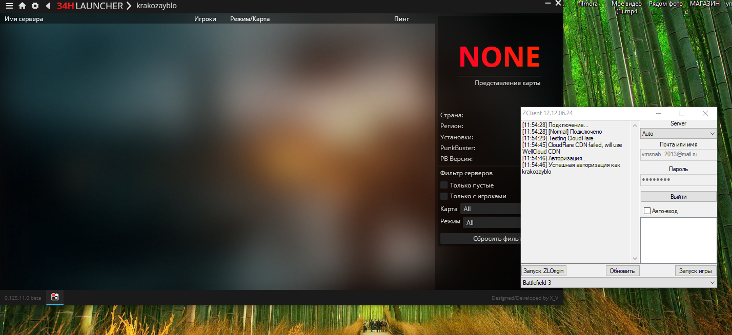The width and height of the screenshot is (732, 335).
Task: Open the hamburger menu in 34H Launcher
Action: click(x=9, y=6)
